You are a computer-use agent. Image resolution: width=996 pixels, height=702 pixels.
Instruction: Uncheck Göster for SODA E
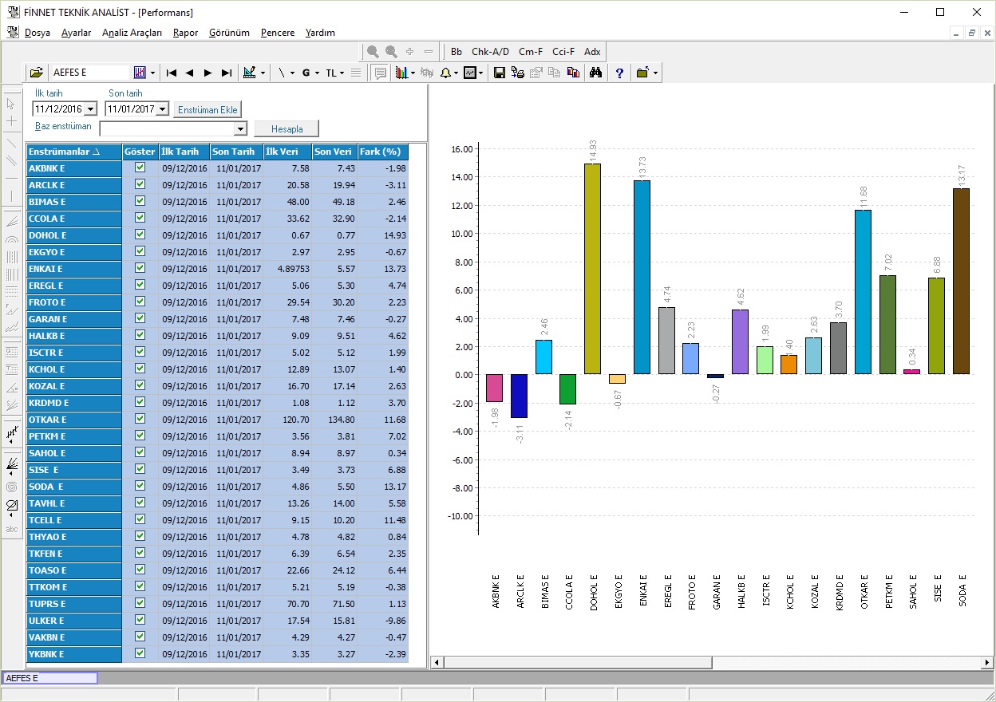click(140, 487)
